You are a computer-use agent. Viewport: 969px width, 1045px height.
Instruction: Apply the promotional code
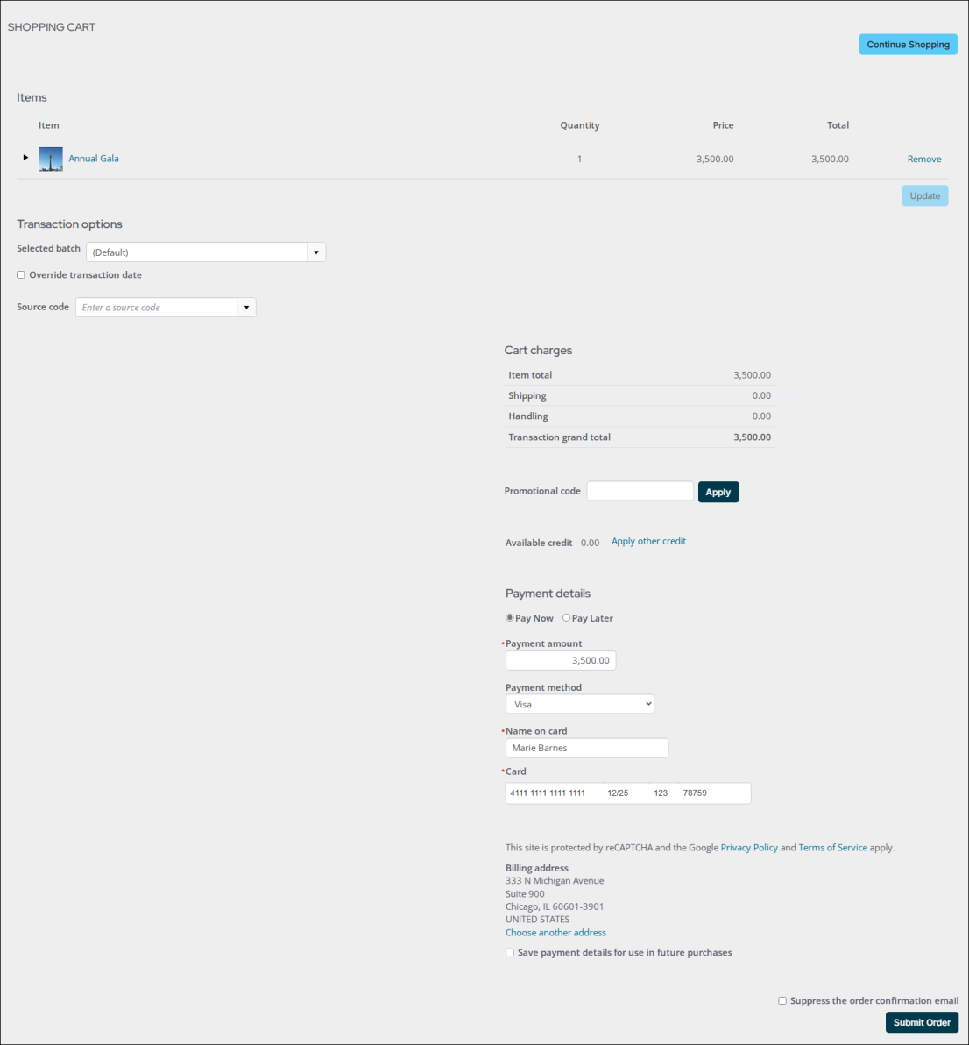(718, 492)
